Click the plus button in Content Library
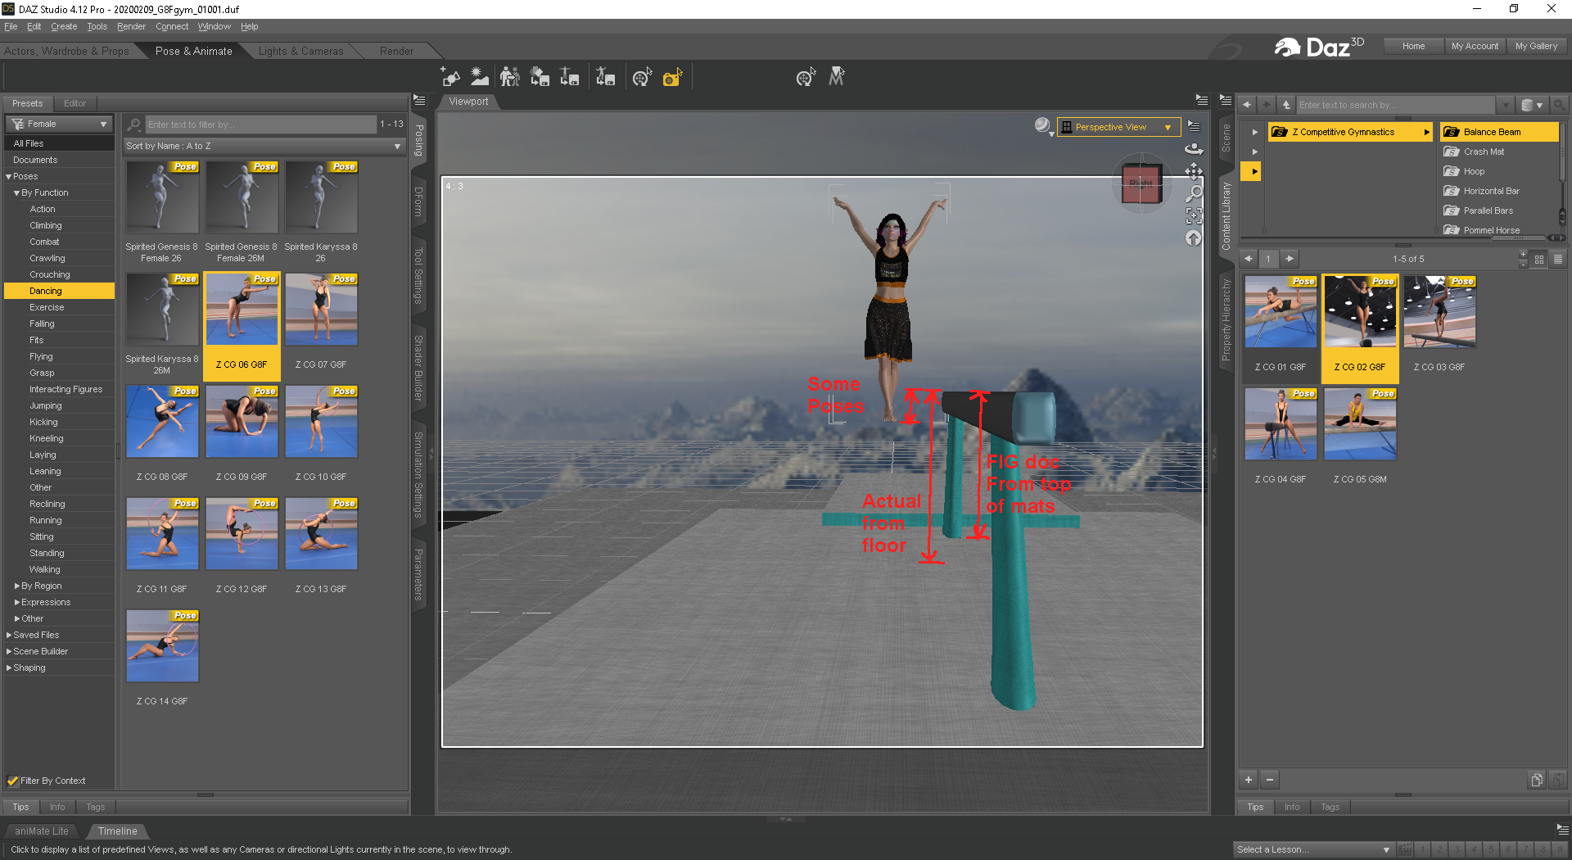Screen dimensions: 1572x860 click(x=1249, y=780)
